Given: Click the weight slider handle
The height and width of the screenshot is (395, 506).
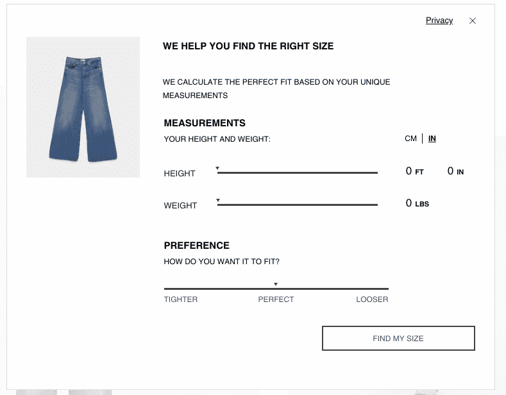Looking at the screenshot, I should click(218, 201).
